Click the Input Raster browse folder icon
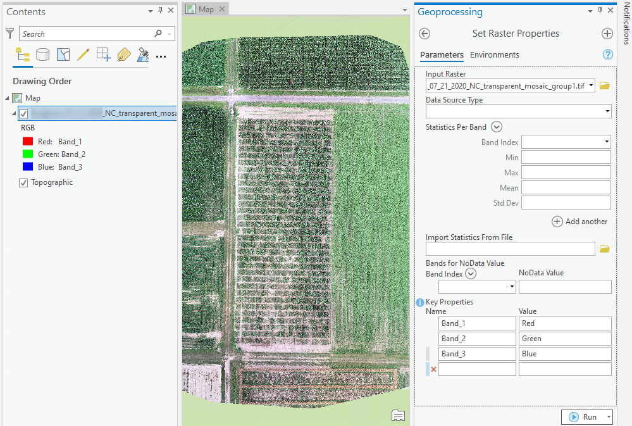The width and height of the screenshot is (632, 426). 604,85
